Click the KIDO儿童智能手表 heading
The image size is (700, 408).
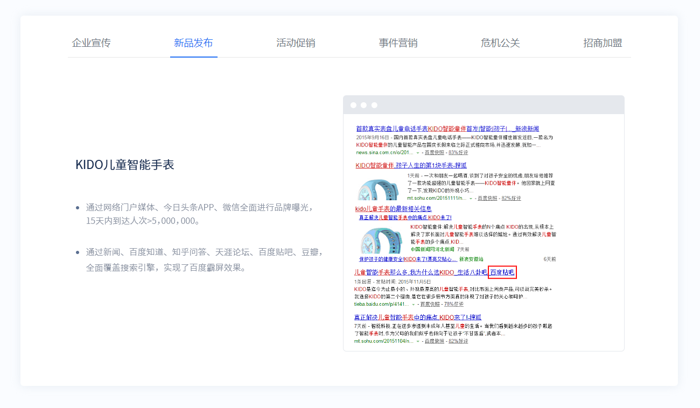pyautogui.click(x=125, y=165)
